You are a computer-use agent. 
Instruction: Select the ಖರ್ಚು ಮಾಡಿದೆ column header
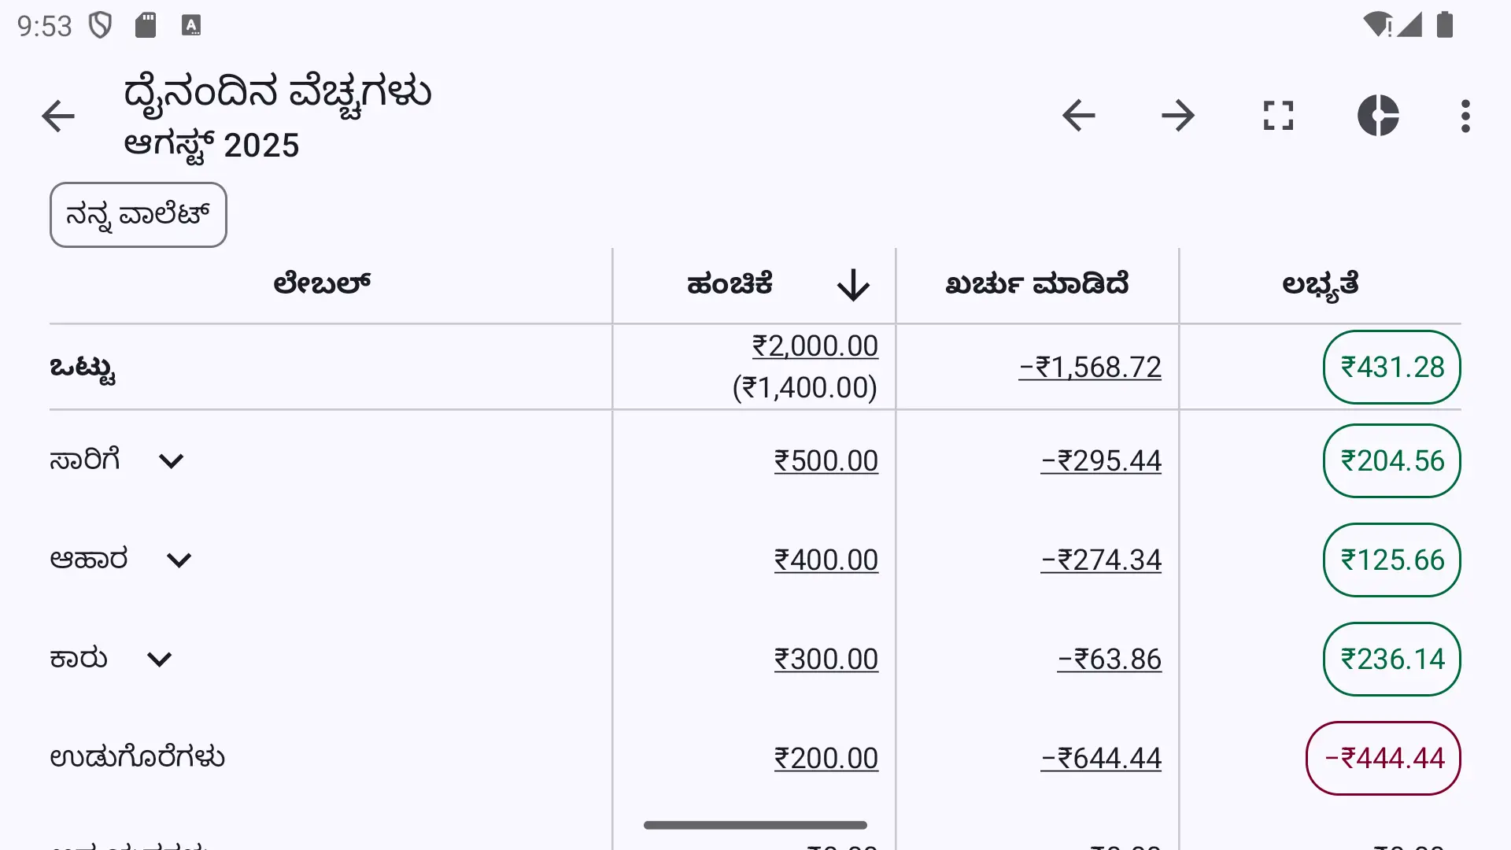point(1037,284)
